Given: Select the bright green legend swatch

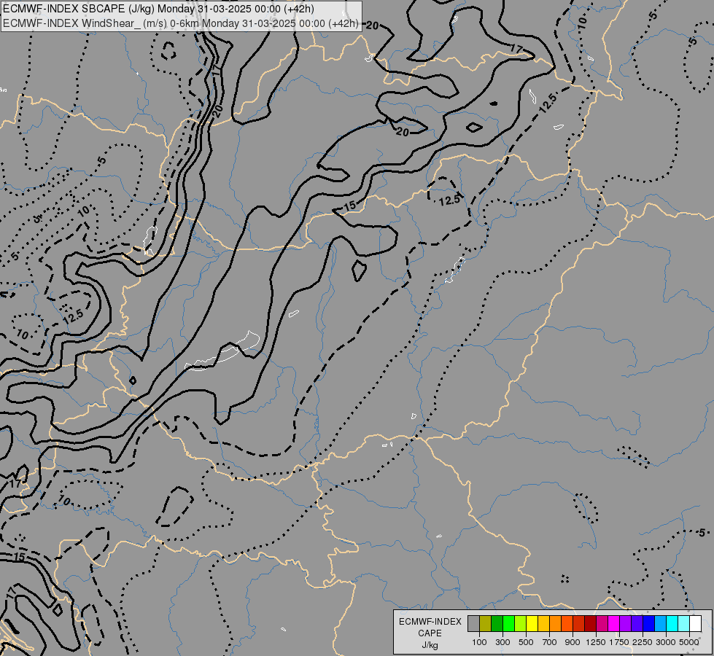Looking at the screenshot, I should tap(509, 624).
